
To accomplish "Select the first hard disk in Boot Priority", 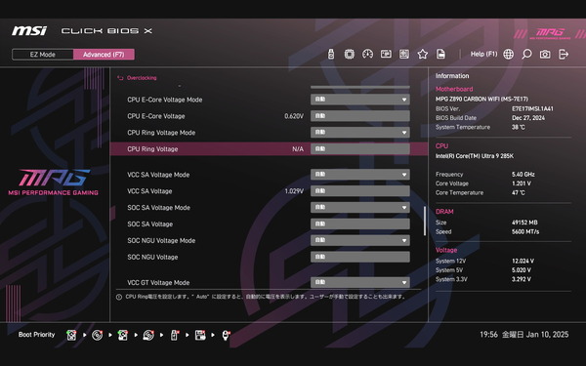I will point(71,335).
